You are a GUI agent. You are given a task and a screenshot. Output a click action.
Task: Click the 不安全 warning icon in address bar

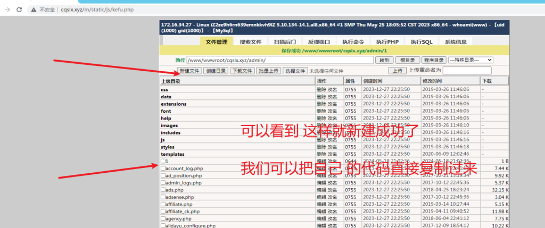click(x=34, y=10)
